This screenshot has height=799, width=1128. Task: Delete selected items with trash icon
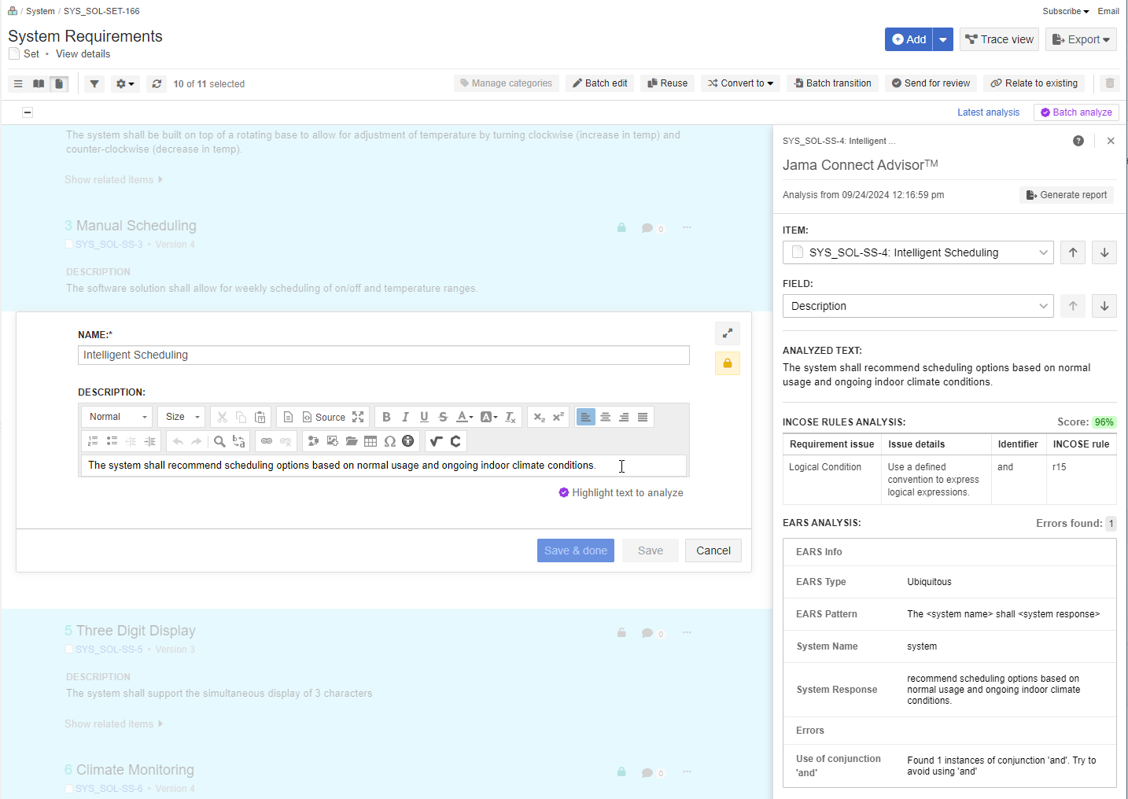point(1110,83)
